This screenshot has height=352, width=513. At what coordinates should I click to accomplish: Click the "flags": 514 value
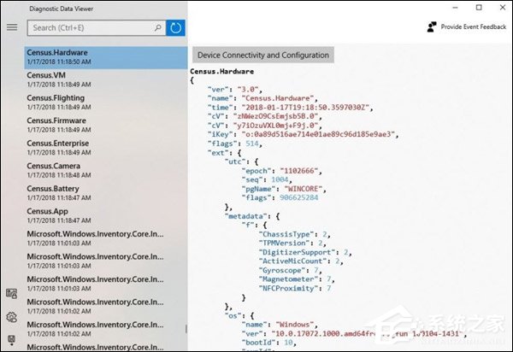[252, 144]
